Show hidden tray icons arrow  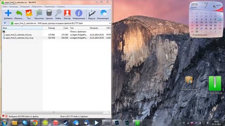coord(180,123)
